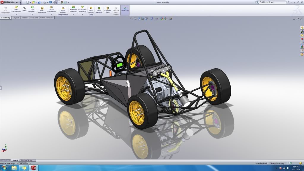This screenshot has width=304, height=171.
Task: Click the View Orientation icon
Action: click(146, 19)
